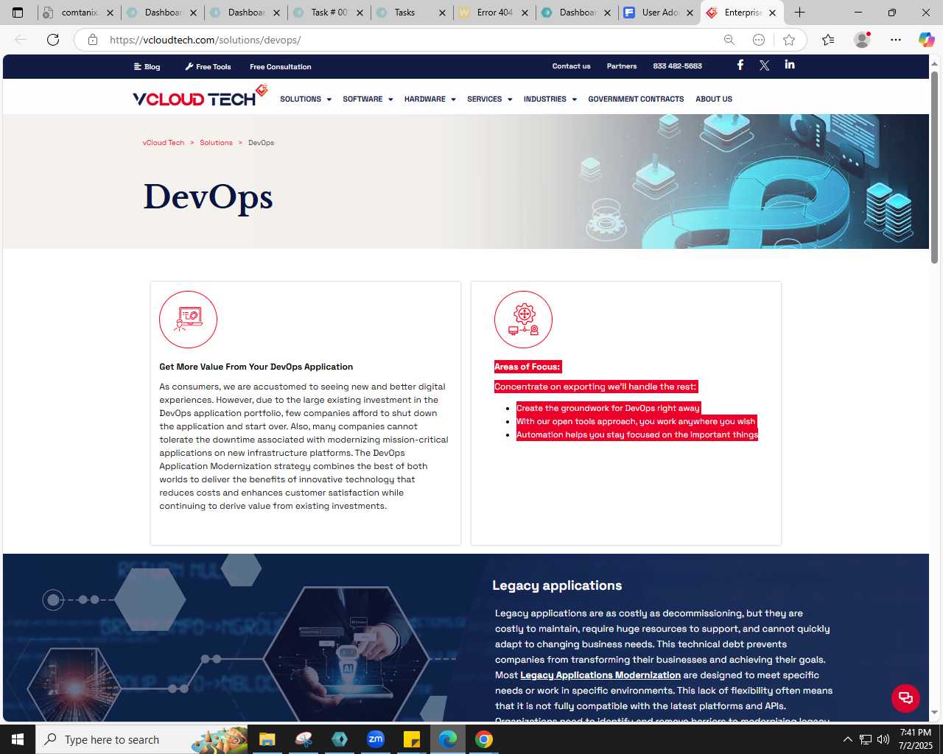
Task: Open a new browser tab
Action: pos(800,13)
